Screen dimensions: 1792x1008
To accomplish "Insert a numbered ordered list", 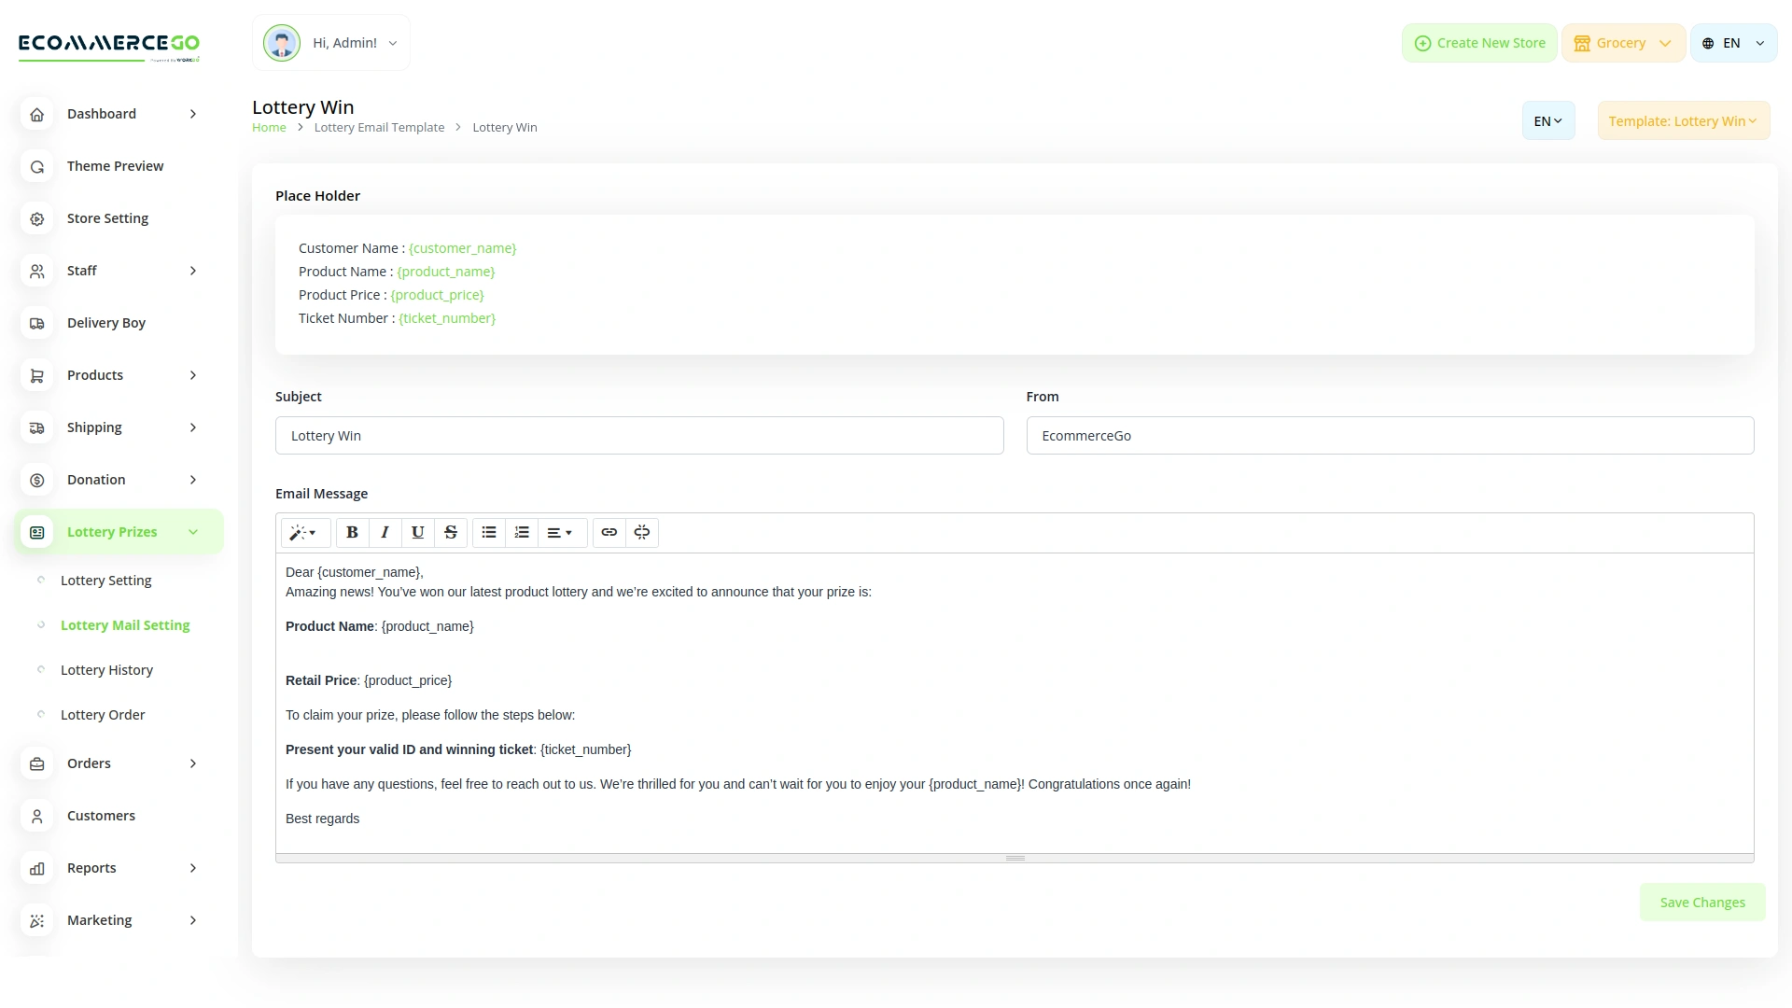I will tap(522, 532).
